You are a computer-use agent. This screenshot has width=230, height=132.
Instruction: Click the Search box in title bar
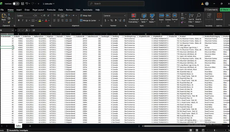[x=116, y=4]
